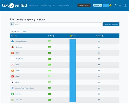
Task: Favorite the Abra service
Action: click(99, 82)
